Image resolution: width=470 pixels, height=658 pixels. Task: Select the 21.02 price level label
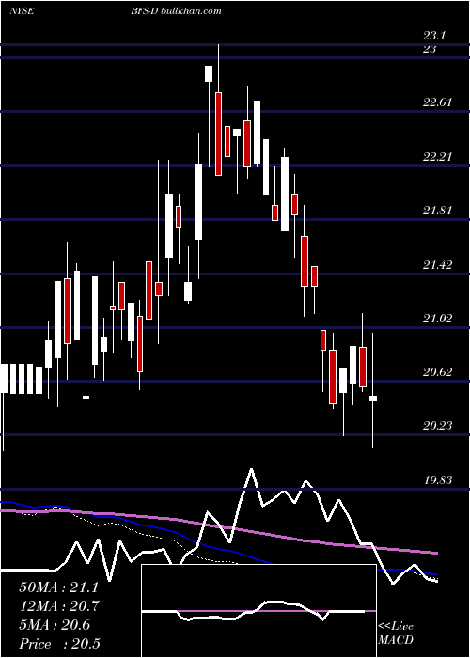(438, 318)
